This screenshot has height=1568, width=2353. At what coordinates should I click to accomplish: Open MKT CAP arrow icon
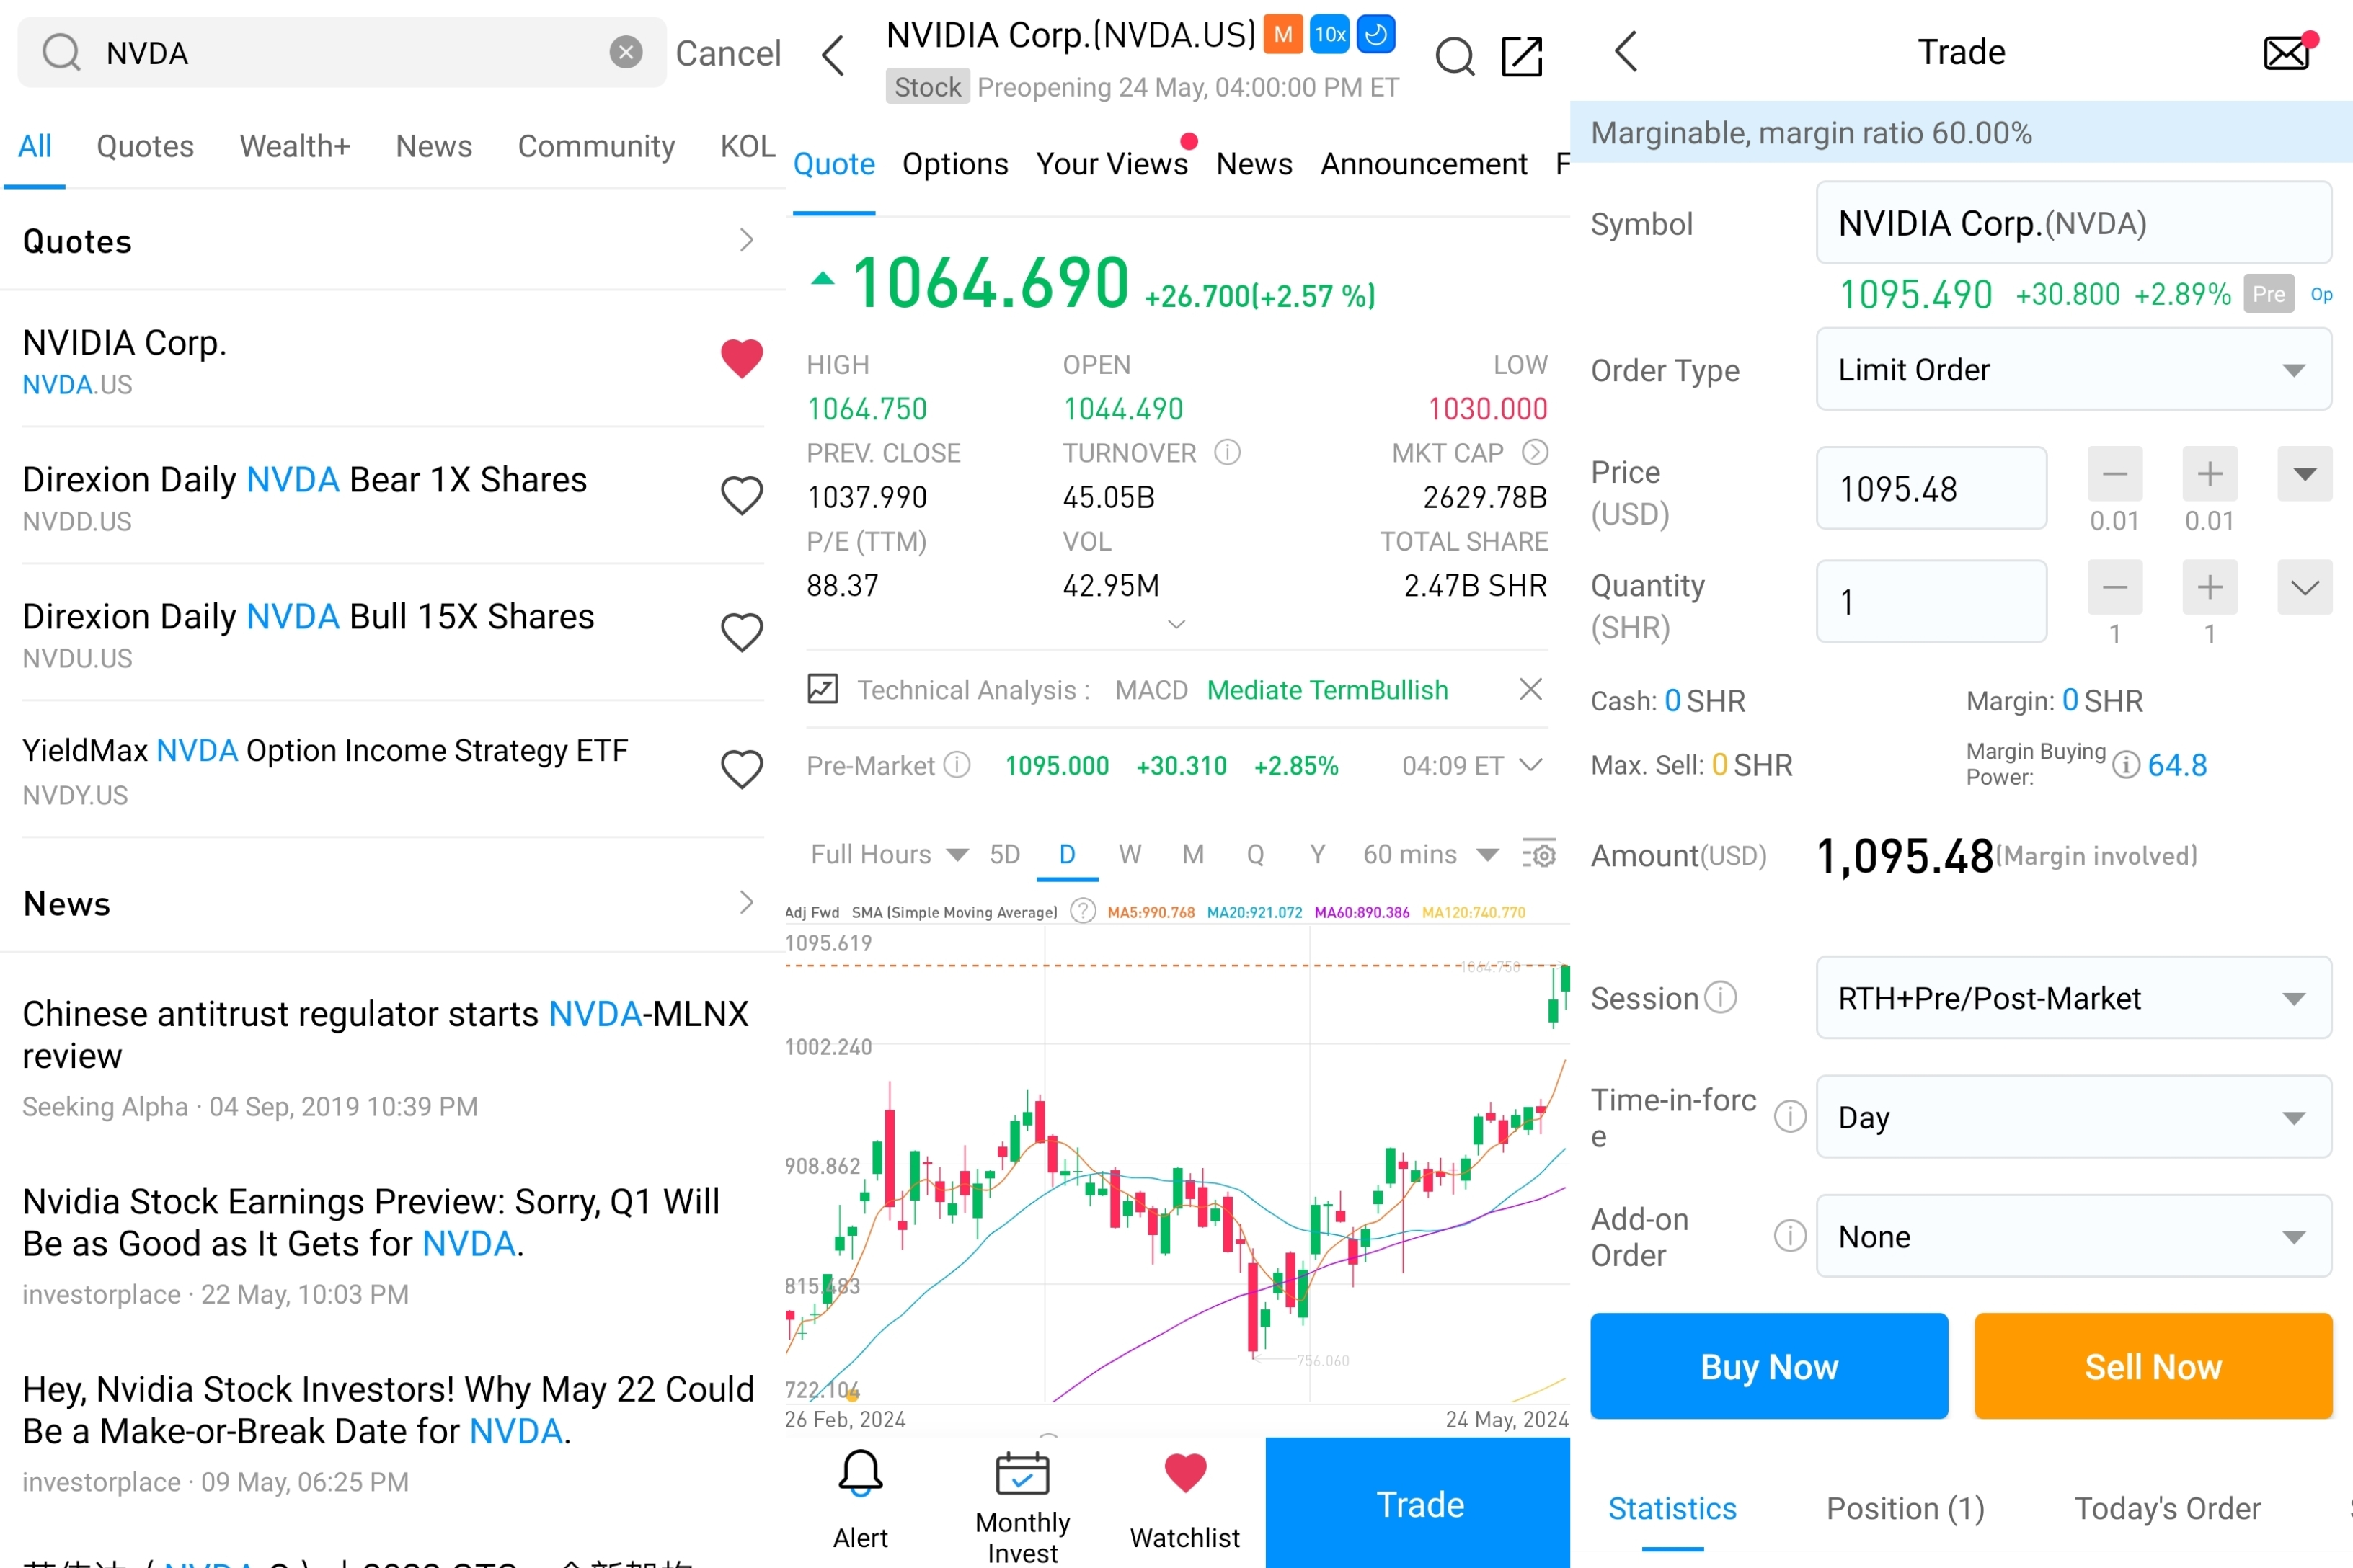click(1535, 453)
